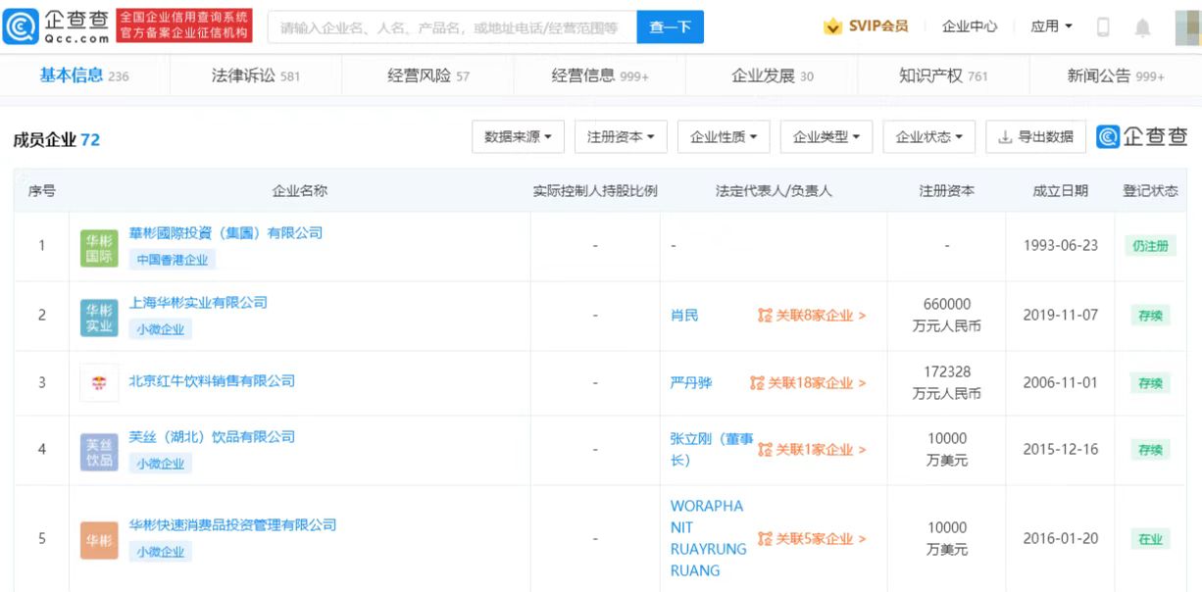The height and width of the screenshot is (592, 1202).
Task: Click the 成员企业 72 heading
Action: (56, 139)
